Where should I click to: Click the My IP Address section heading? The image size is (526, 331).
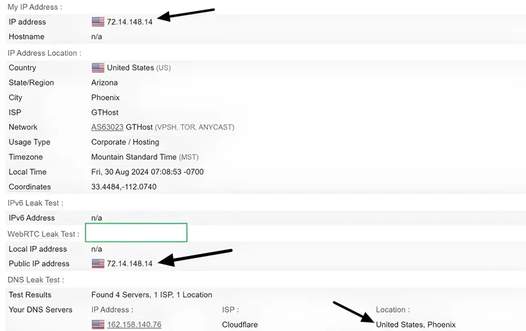(x=35, y=7)
